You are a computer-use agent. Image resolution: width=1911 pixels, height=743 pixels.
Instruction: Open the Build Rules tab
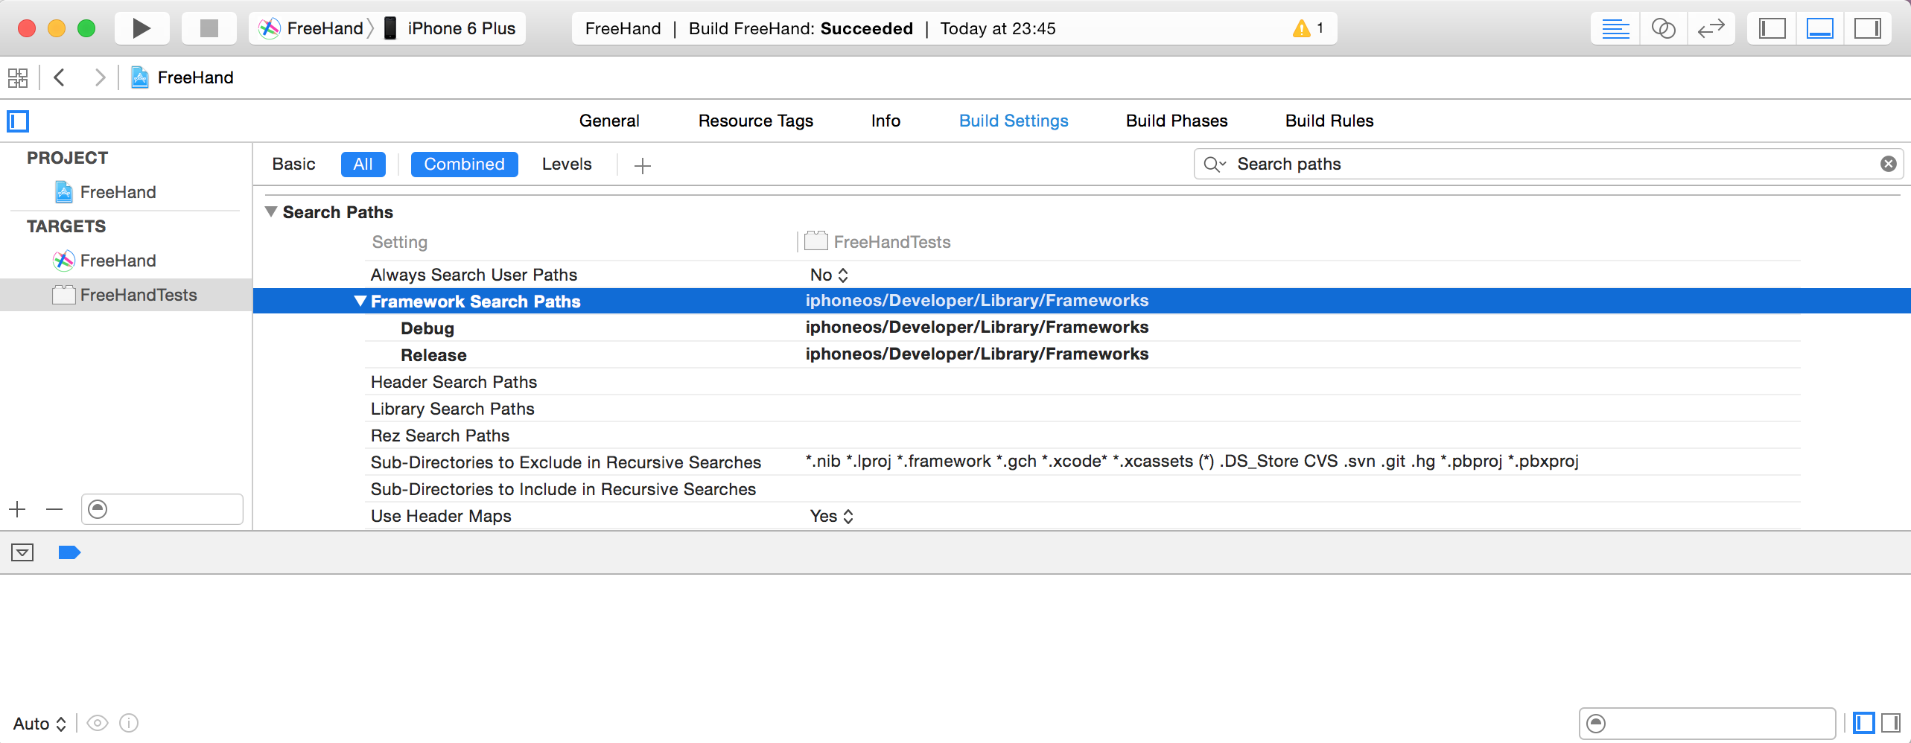(1329, 121)
